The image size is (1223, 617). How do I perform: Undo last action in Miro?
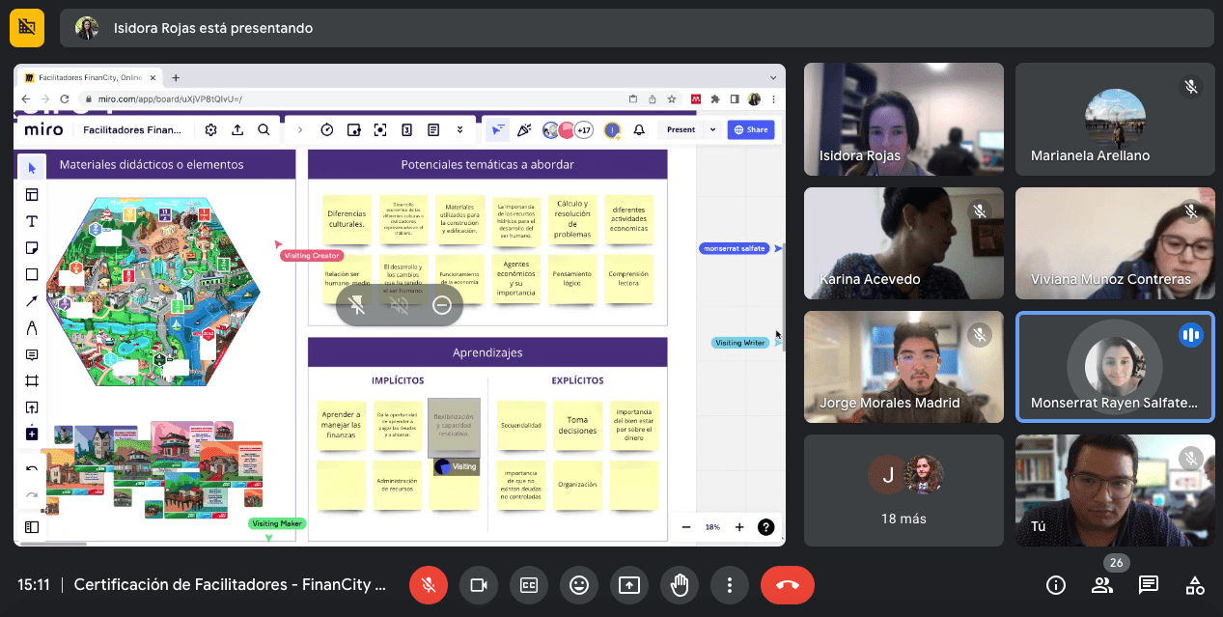32,468
